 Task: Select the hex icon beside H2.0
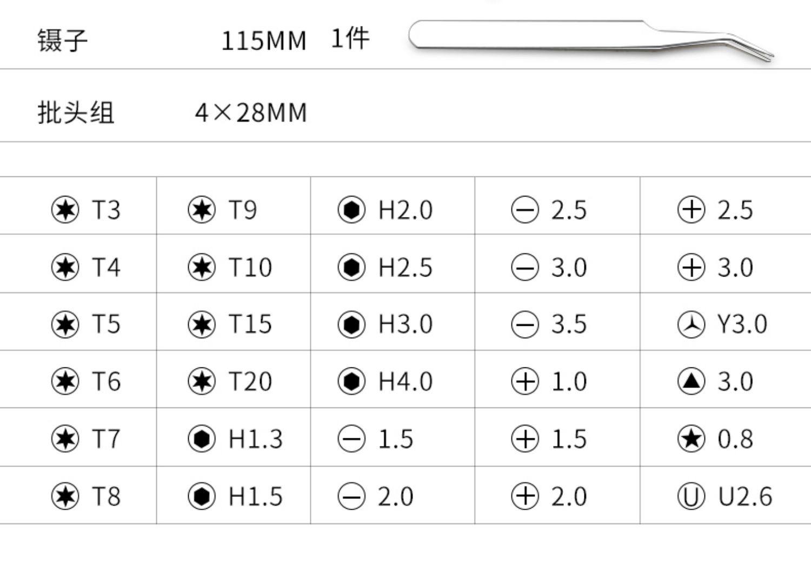(x=351, y=210)
